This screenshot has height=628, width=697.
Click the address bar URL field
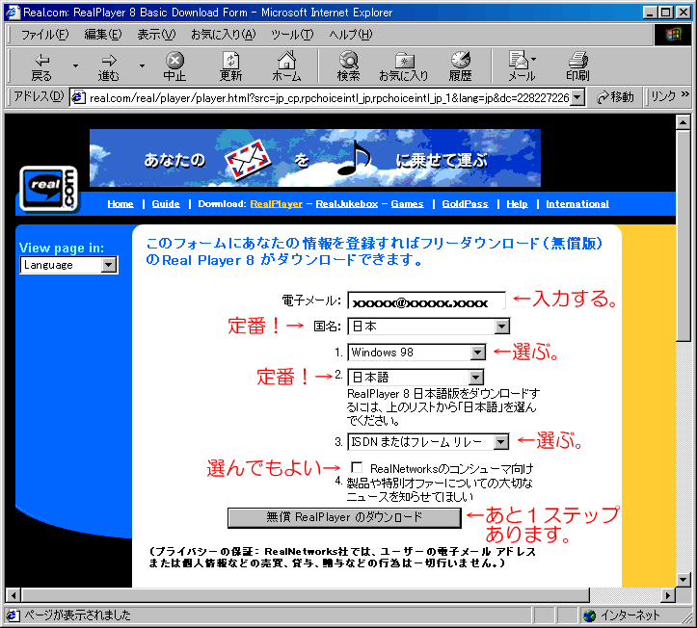(x=328, y=97)
